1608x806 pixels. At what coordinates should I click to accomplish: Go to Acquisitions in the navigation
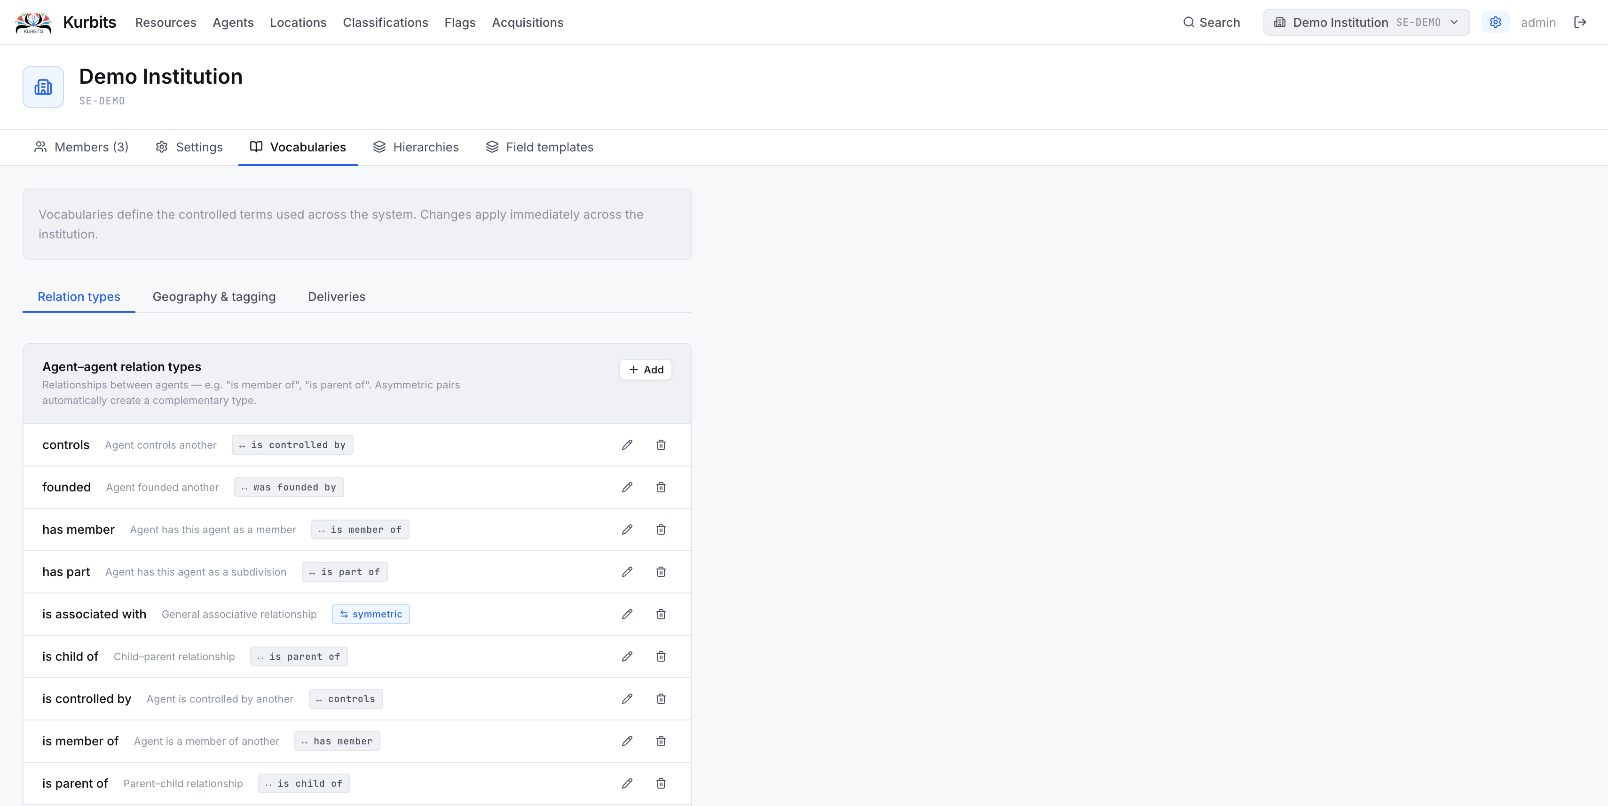click(x=528, y=23)
